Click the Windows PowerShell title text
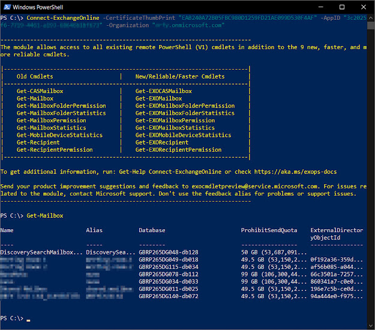 click(x=38, y=7)
